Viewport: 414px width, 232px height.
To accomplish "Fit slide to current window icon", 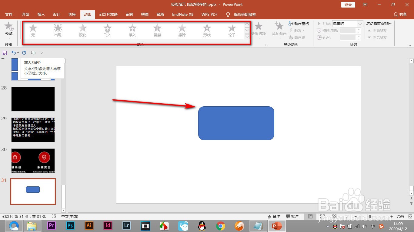I will pyautogui.click(x=409, y=217).
